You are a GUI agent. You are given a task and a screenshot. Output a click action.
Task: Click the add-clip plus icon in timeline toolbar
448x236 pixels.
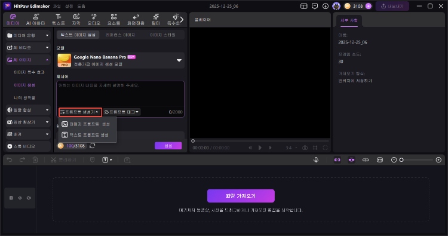click(127, 160)
